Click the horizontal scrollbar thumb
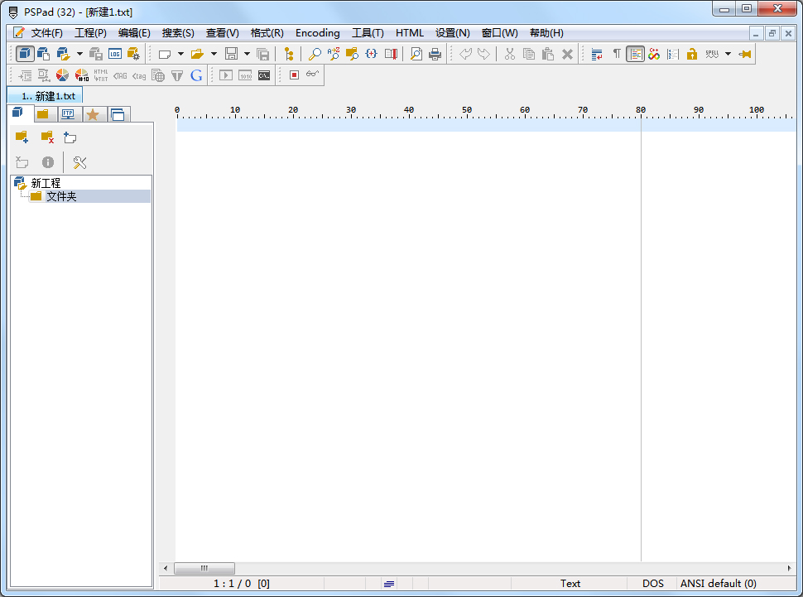 204,568
